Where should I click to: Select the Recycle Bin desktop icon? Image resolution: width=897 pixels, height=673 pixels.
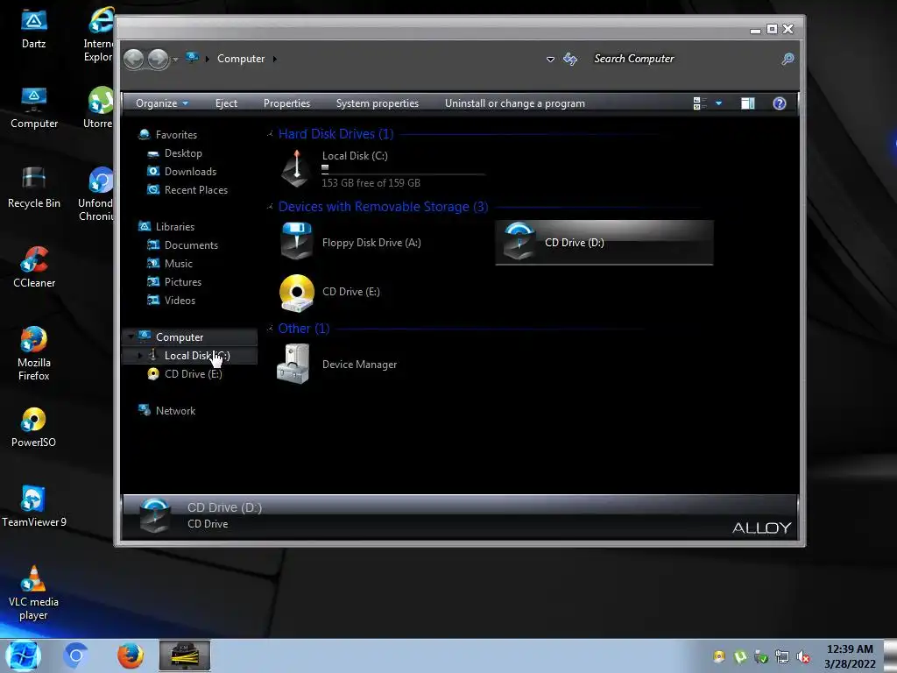pyautogui.click(x=34, y=188)
